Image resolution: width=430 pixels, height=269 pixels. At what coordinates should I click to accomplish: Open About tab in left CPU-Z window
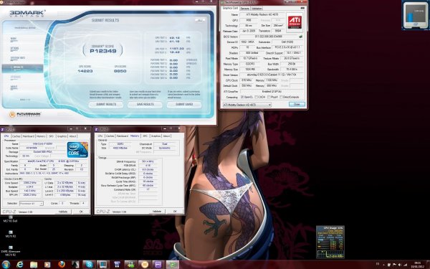pyautogui.click(x=72, y=136)
